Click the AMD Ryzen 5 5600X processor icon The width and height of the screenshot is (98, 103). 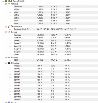coord(6,1)
